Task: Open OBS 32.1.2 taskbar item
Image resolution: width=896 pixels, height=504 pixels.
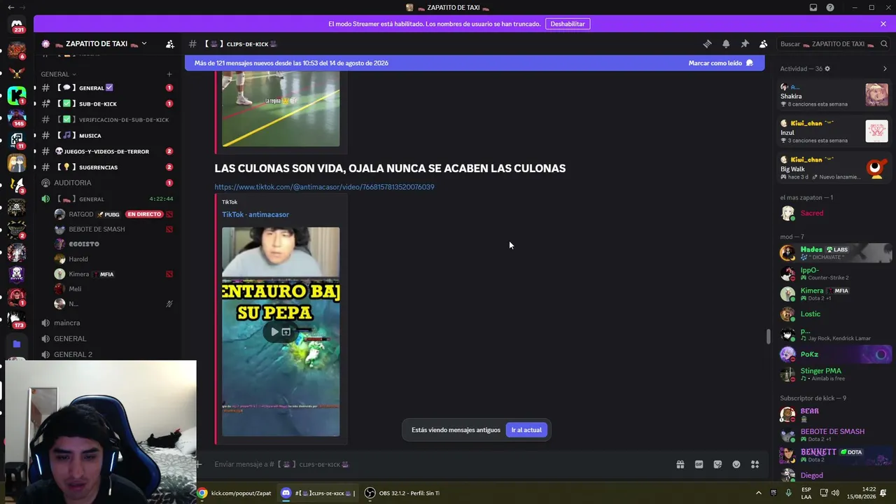Action: click(402, 493)
